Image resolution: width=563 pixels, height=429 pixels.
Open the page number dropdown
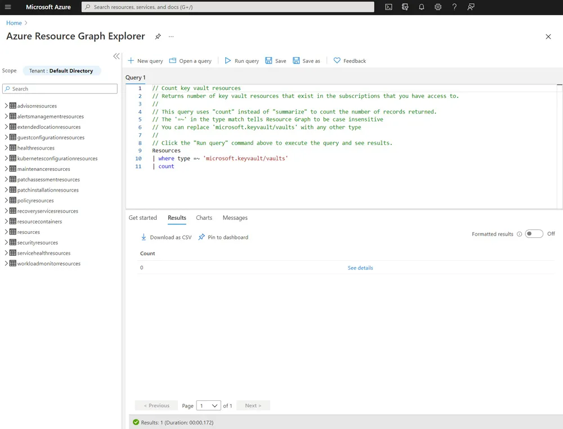(209, 406)
